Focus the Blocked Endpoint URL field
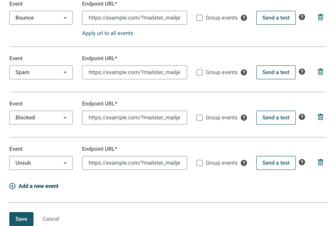The image size is (336, 226). tap(135, 117)
